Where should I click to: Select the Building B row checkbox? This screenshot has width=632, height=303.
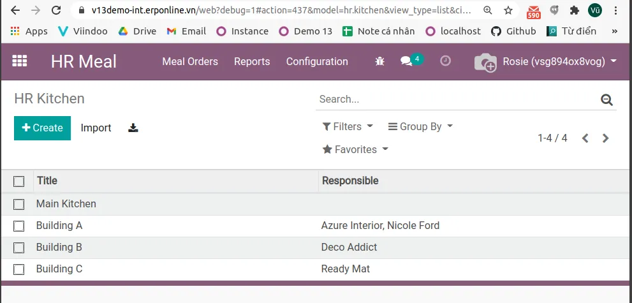pos(18,248)
